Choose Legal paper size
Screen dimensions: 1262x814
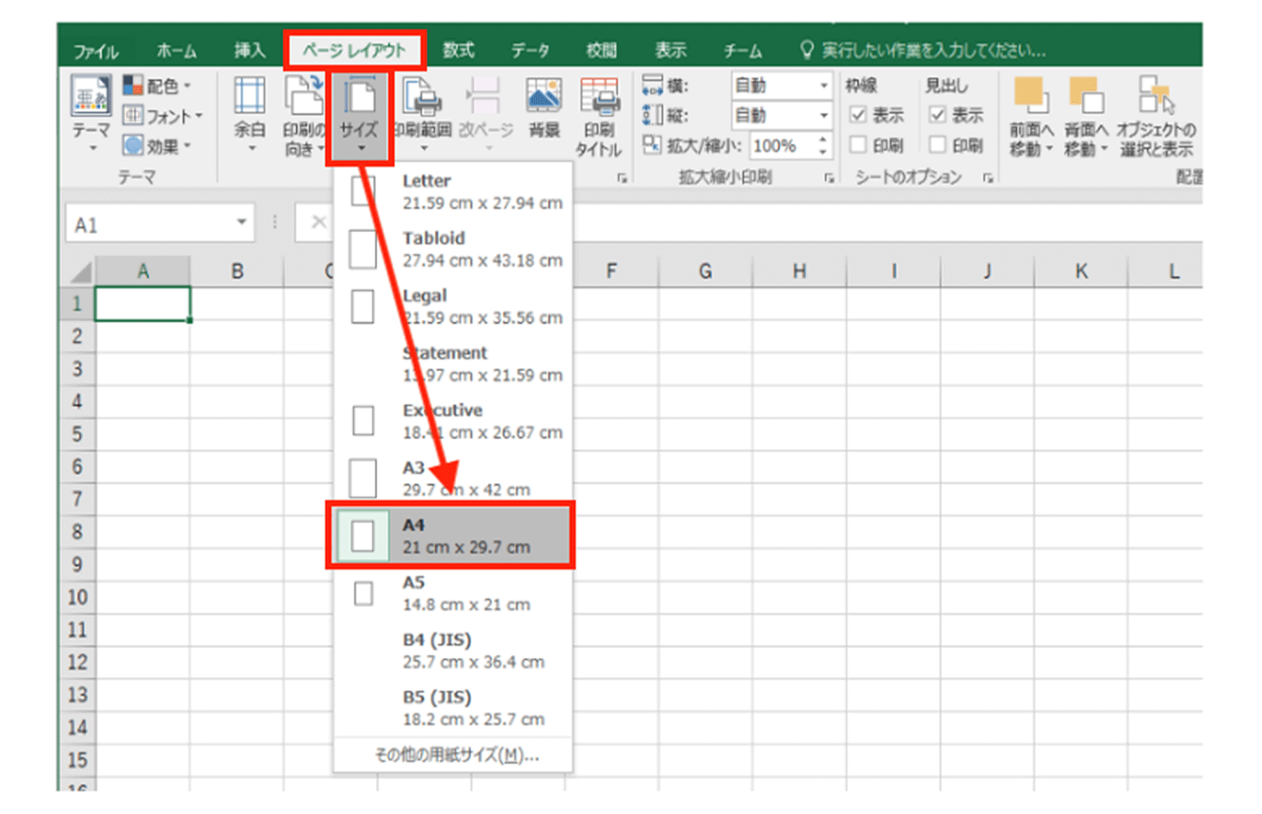(x=454, y=307)
